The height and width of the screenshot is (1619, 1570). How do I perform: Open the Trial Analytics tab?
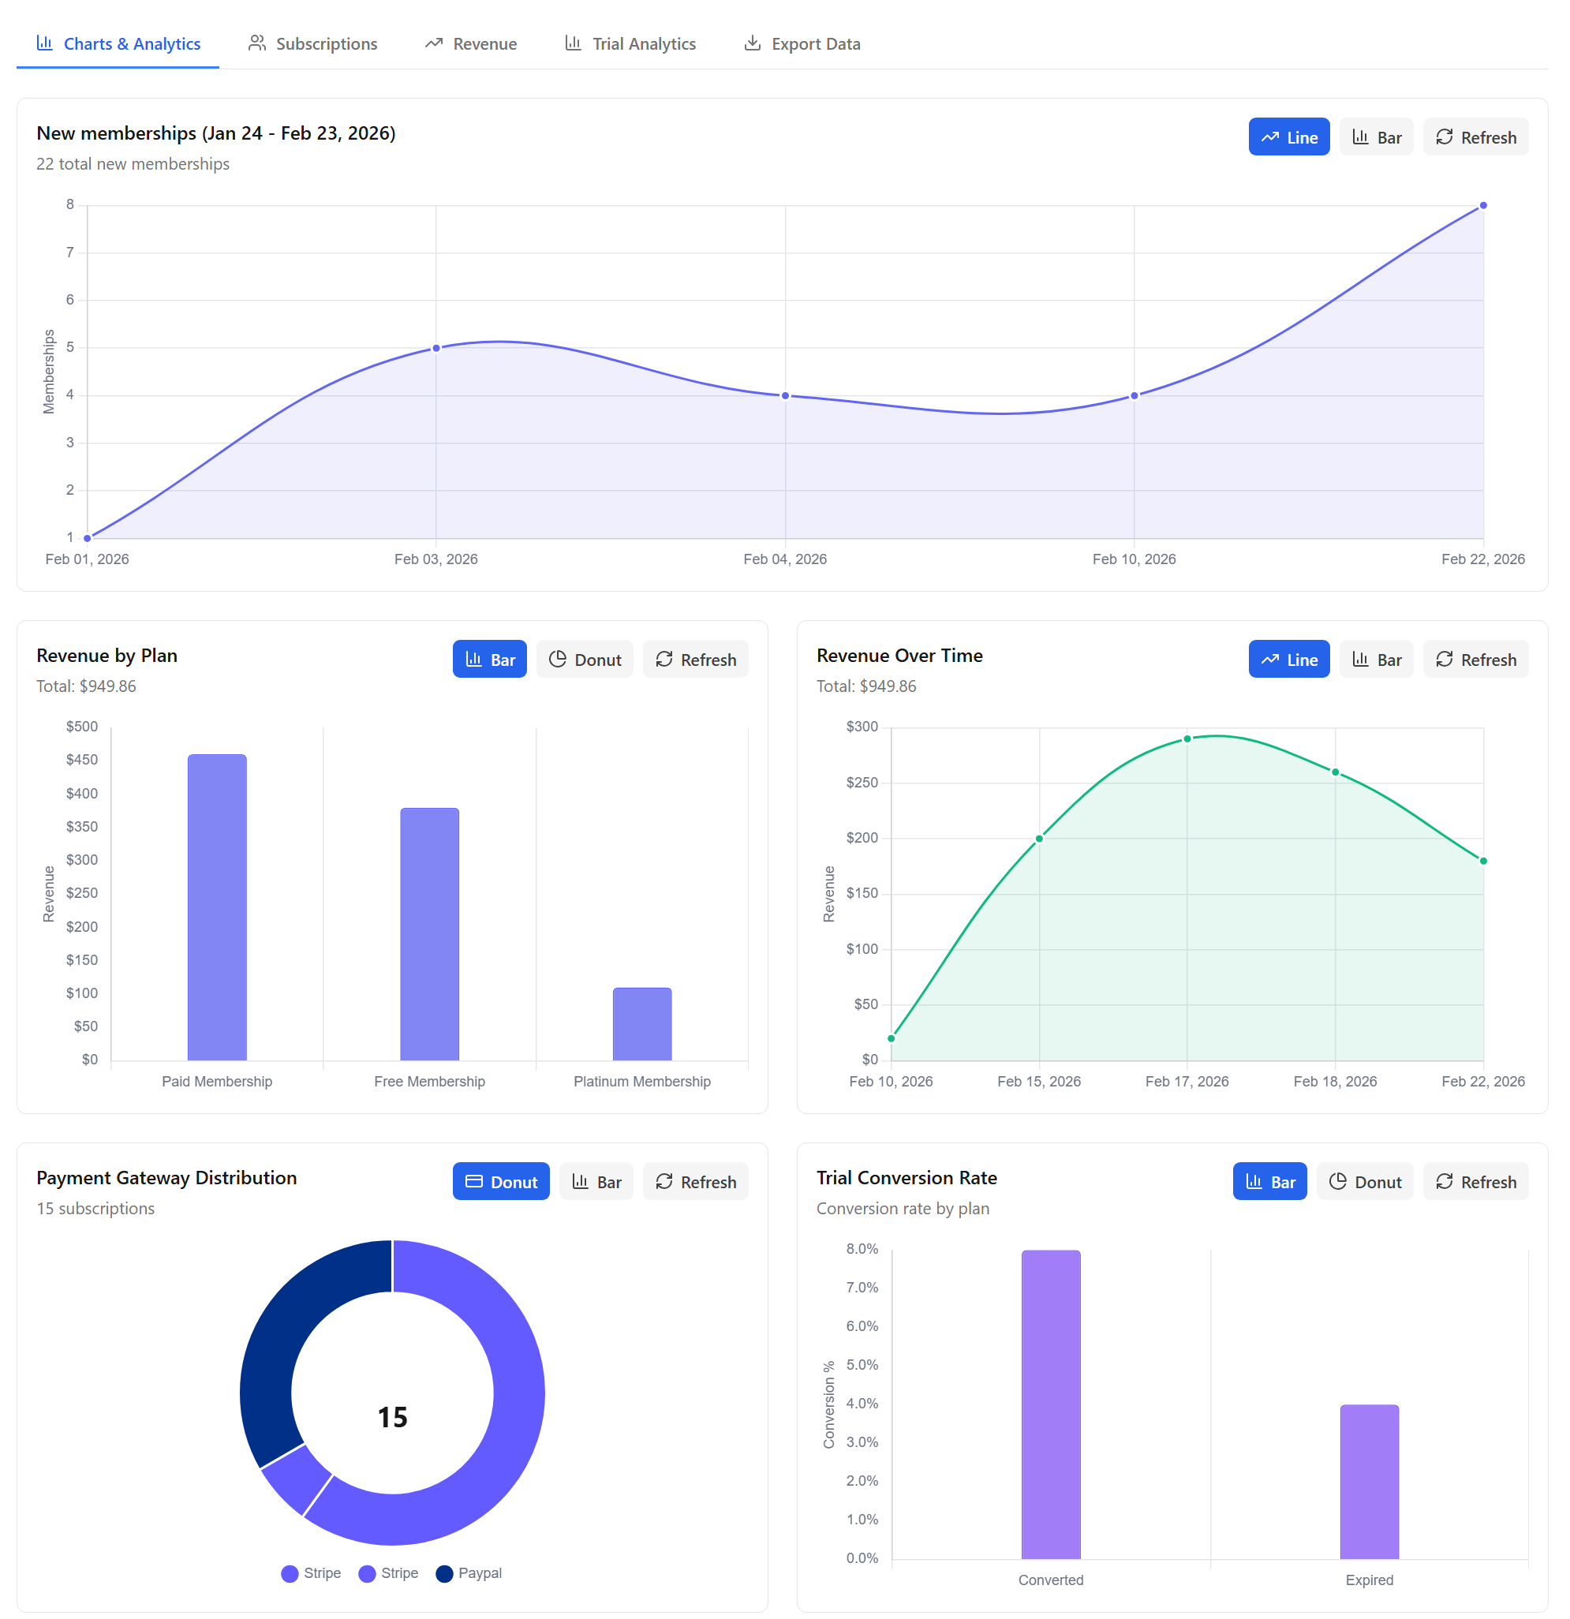630,43
